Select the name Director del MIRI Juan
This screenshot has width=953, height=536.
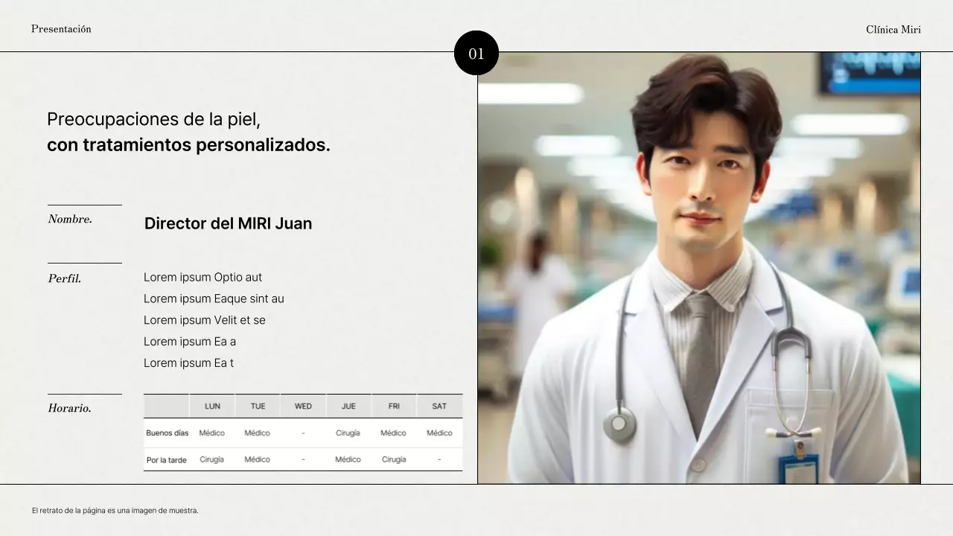pyautogui.click(x=228, y=223)
